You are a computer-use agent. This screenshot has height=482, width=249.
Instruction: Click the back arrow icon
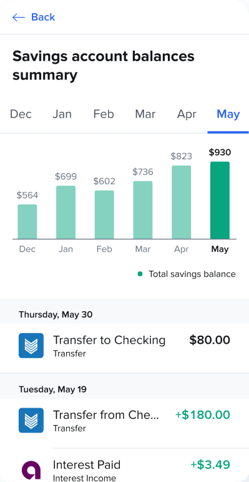19,18
